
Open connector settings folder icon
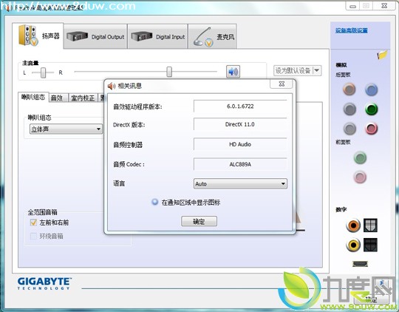point(382,55)
